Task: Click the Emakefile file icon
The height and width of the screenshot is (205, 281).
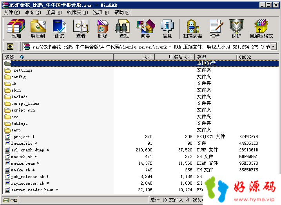Action: [7, 144]
